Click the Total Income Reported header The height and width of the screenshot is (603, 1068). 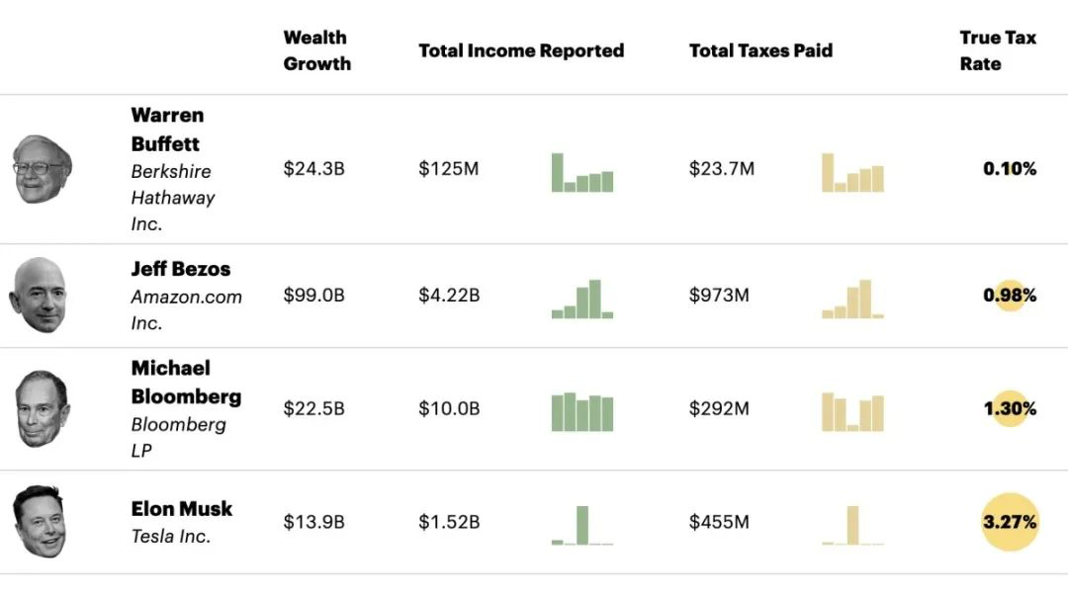pos(521,50)
